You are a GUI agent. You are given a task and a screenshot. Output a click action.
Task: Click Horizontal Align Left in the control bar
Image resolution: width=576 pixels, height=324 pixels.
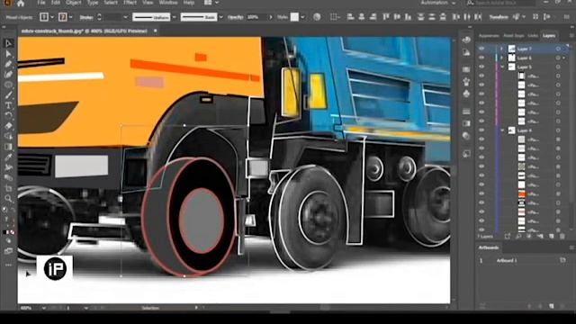coord(350,17)
